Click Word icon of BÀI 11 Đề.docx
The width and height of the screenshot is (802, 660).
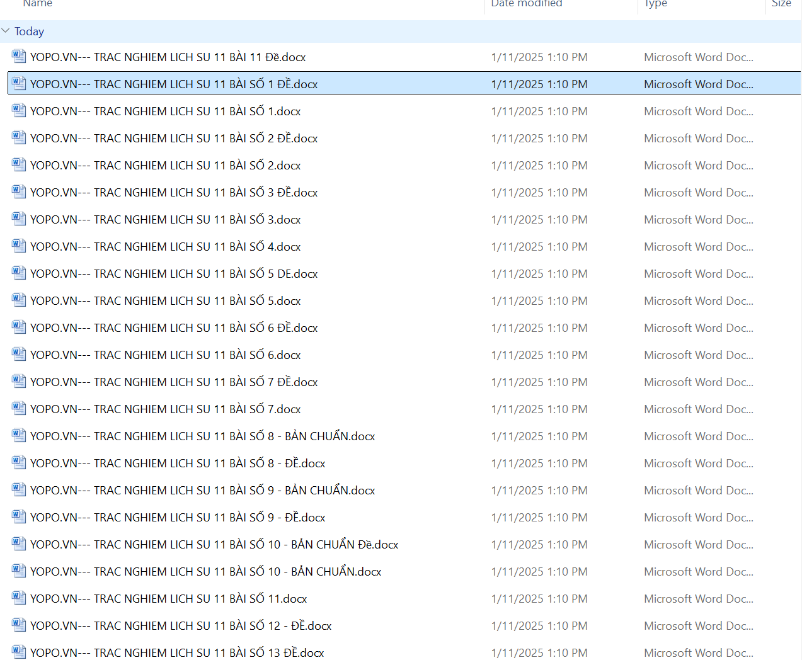pos(19,57)
